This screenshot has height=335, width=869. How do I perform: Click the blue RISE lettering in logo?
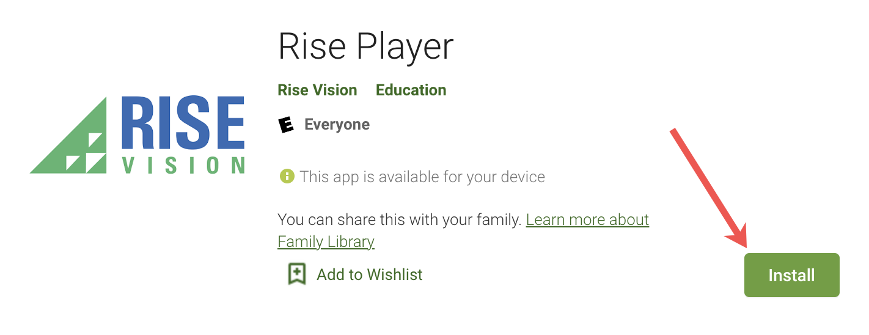point(183,122)
